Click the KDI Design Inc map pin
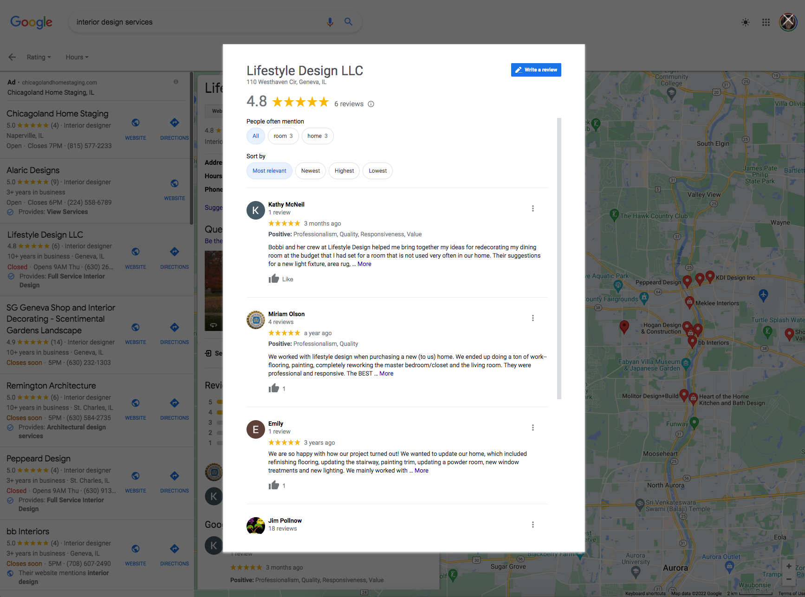Viewport: 805px width, 597px height. (710, 277)
